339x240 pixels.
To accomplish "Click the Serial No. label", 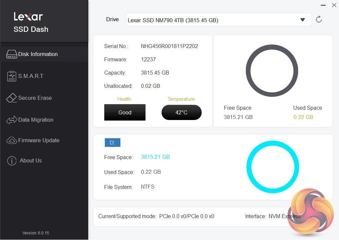I will point(116,46).
